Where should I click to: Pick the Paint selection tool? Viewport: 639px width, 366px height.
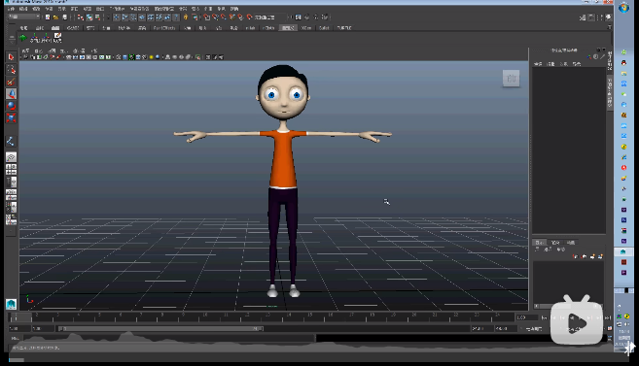11,82
